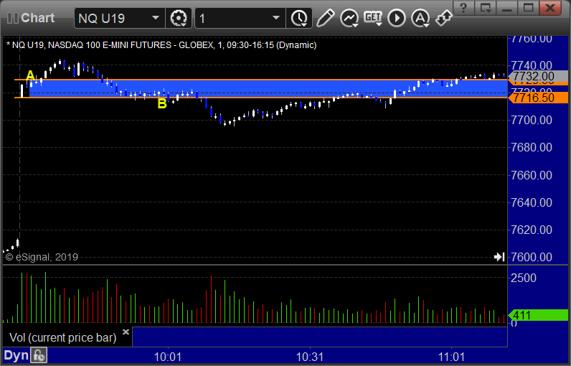The image size is (571, 366).
Task: Click the 11:01 time axis label
Action: (x=451, y=357)
